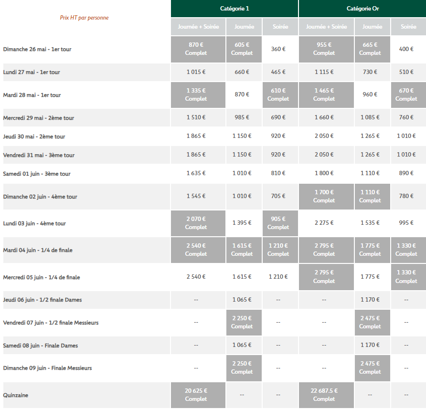Click the Catégorie Or column header

click(362, 9)
